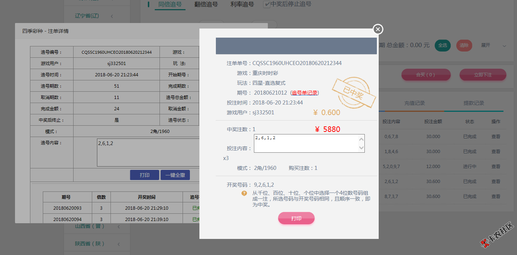
Task: Click the pink 打印 button in popup
Action: click(x=296, y=218)
